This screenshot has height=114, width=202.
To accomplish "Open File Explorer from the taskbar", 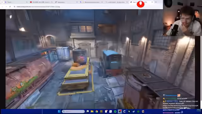I will point(92,111).
